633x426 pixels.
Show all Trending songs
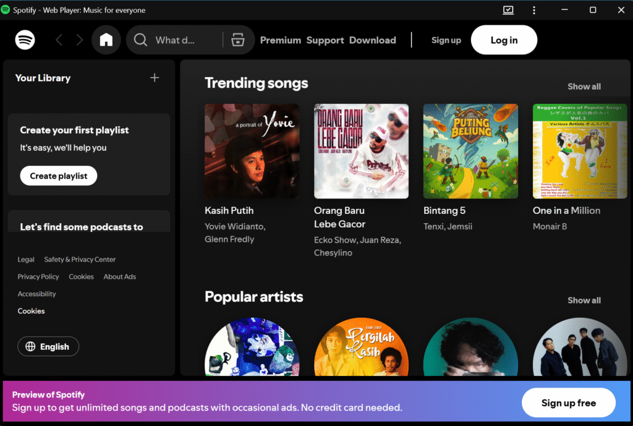point(584,87)
